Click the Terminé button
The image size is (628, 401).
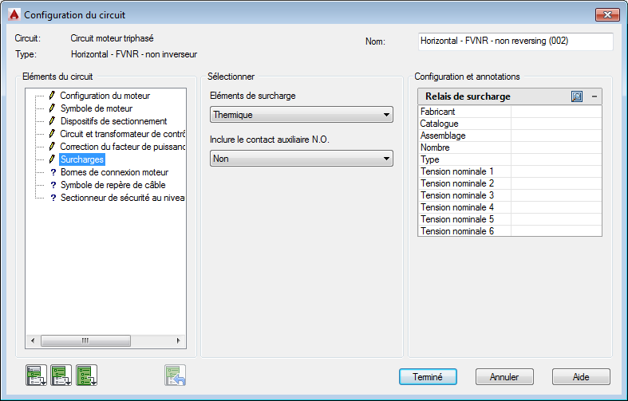click(x=428, y=377)
